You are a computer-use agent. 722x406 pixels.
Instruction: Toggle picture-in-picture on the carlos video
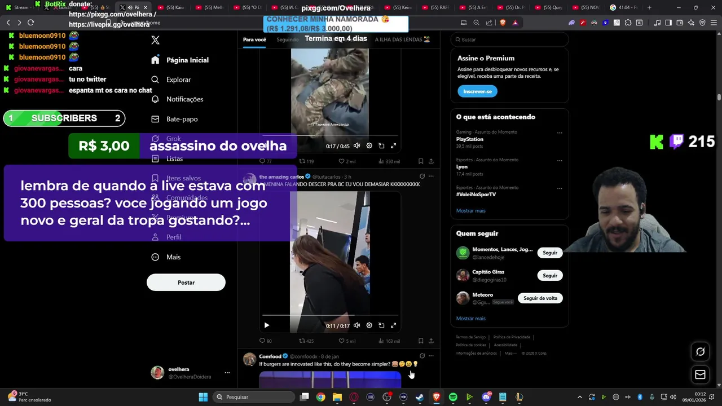(381, 325)
